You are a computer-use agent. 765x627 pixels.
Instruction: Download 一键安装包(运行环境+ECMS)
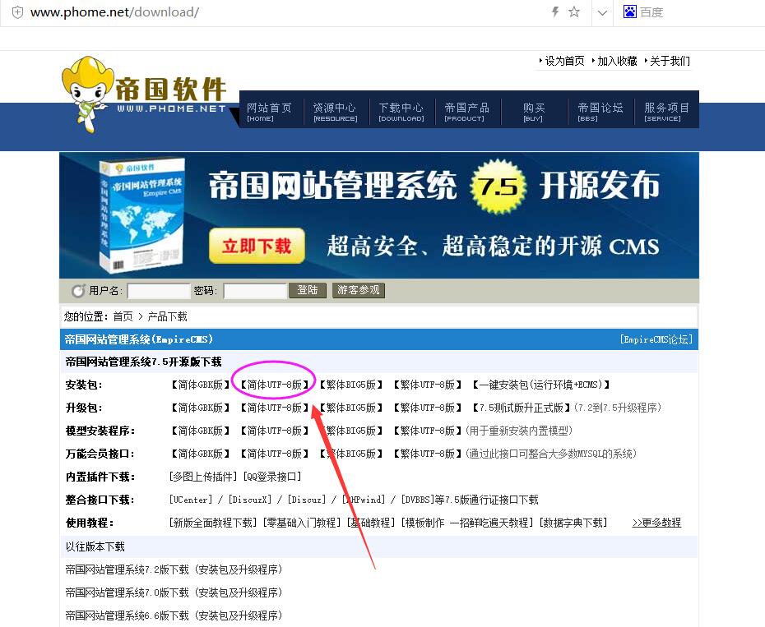click(541, 385)
